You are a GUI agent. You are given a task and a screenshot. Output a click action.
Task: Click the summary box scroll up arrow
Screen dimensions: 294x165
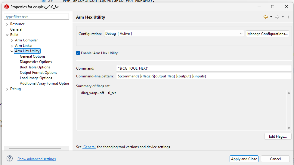289,93
